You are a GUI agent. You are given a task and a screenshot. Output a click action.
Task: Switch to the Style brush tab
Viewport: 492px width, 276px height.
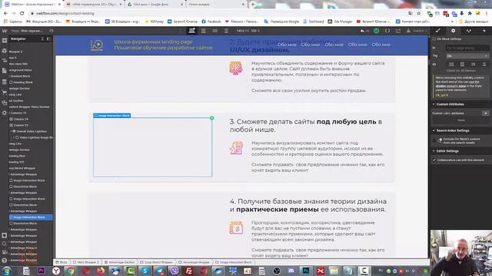pyautogui.click(x=438, y=31)
